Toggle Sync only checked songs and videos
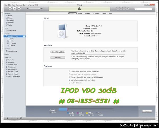The height and width of the screenshot is (128, 159). [x=69, y=74]
